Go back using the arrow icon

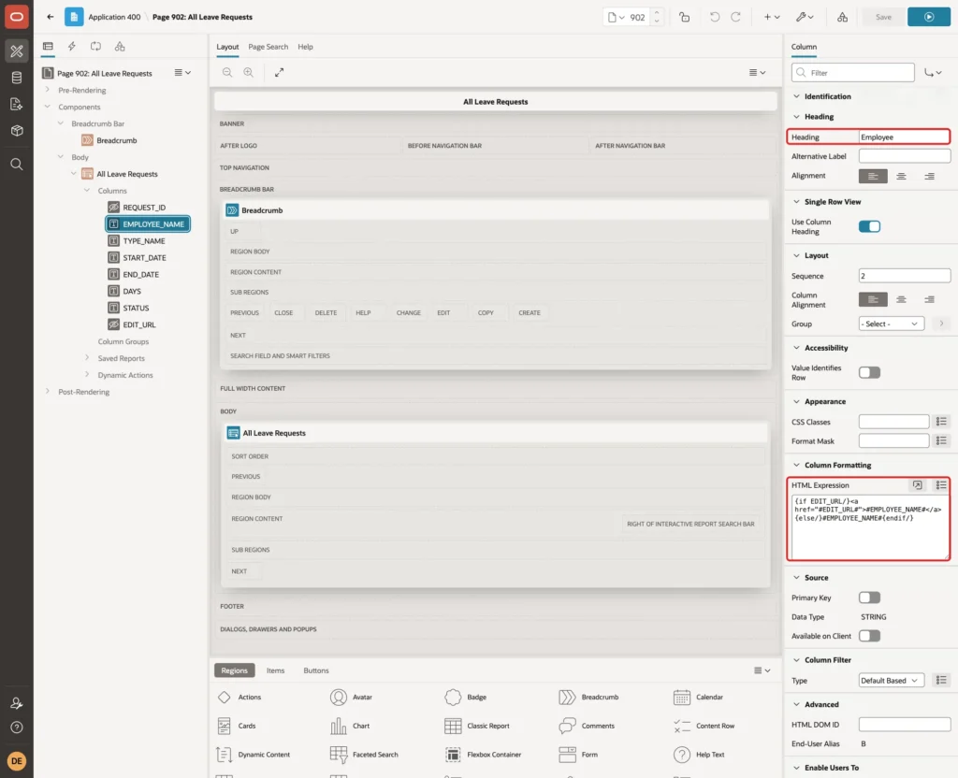coord(51,17)
